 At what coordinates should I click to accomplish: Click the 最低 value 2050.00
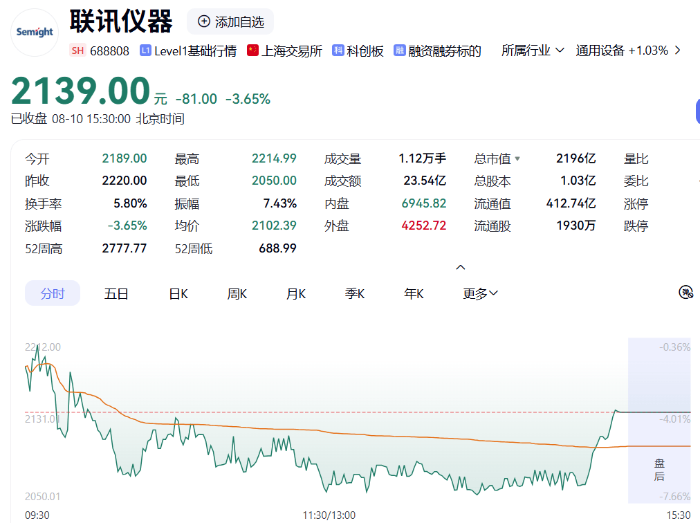point(274,181)
